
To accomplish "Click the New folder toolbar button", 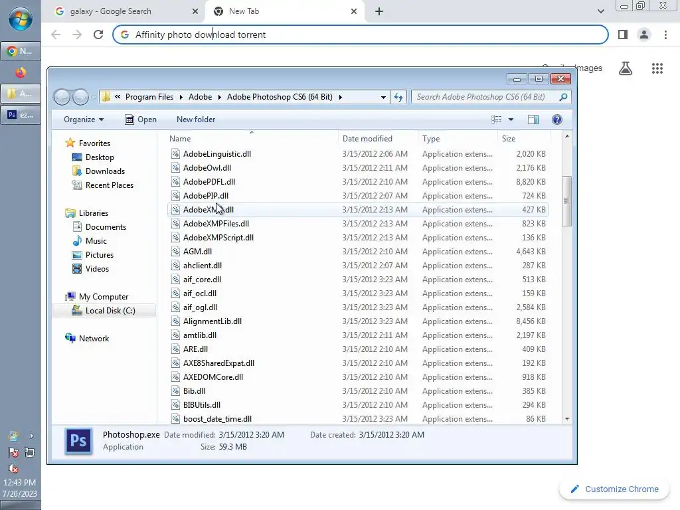I will (196, 120).
